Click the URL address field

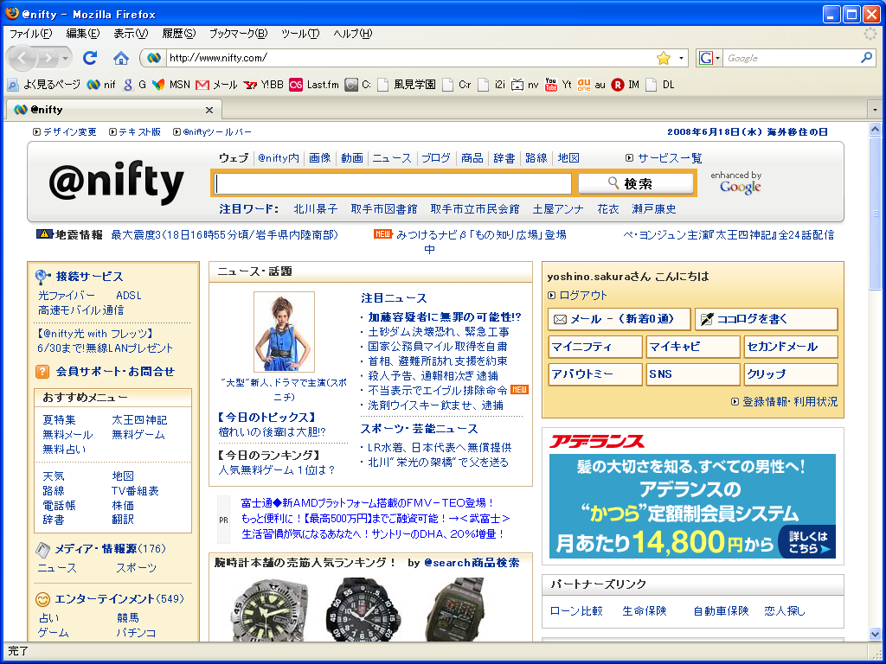click(411, 58)
